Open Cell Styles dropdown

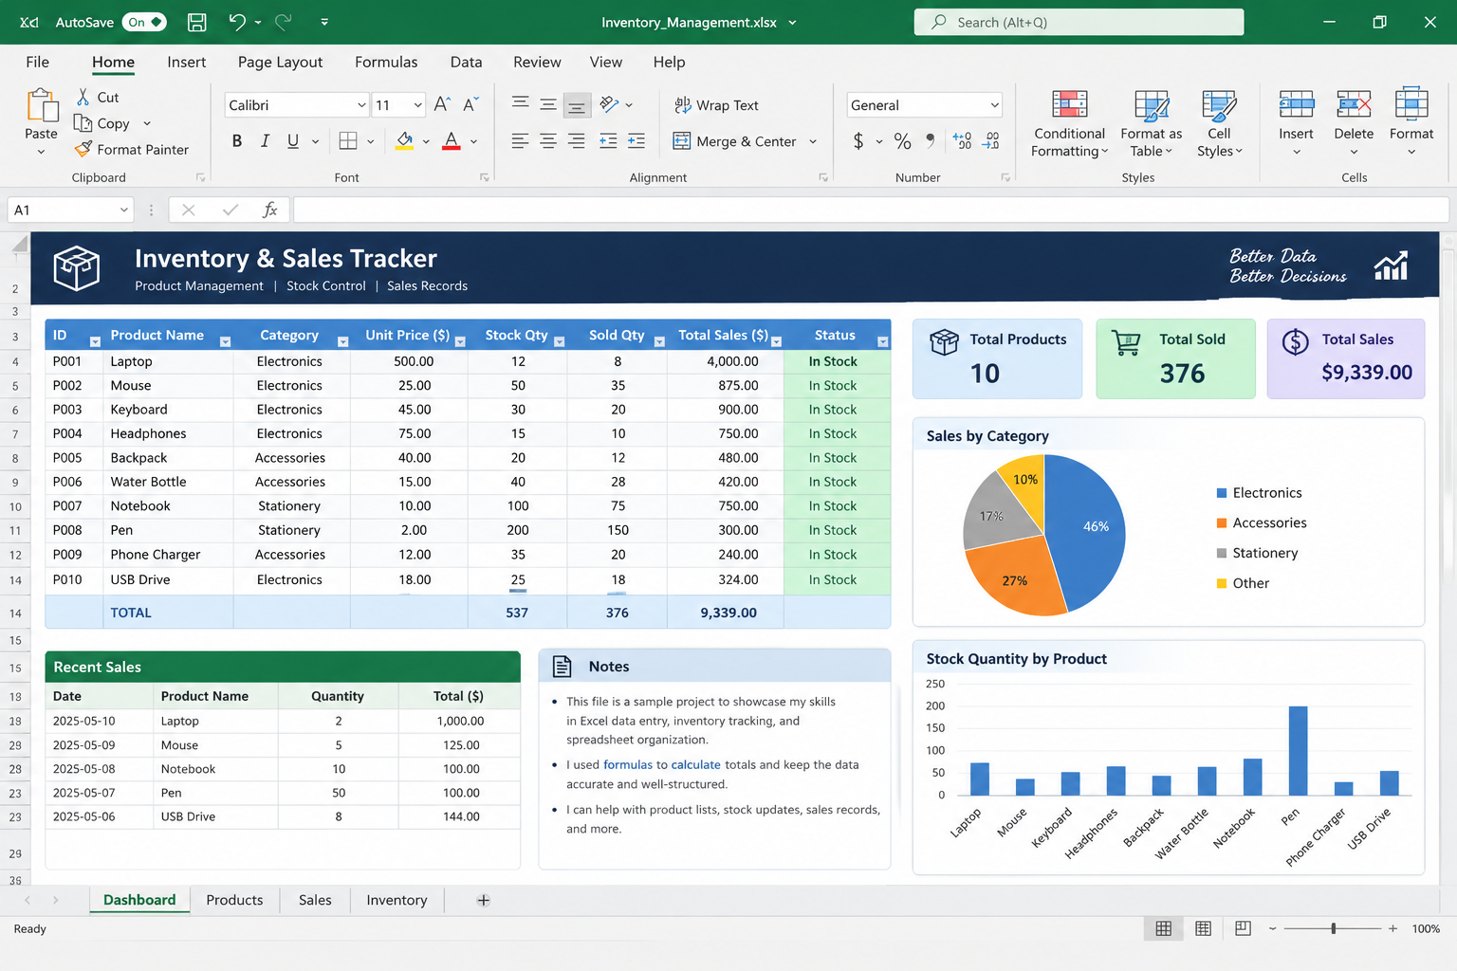point(1219,124)
